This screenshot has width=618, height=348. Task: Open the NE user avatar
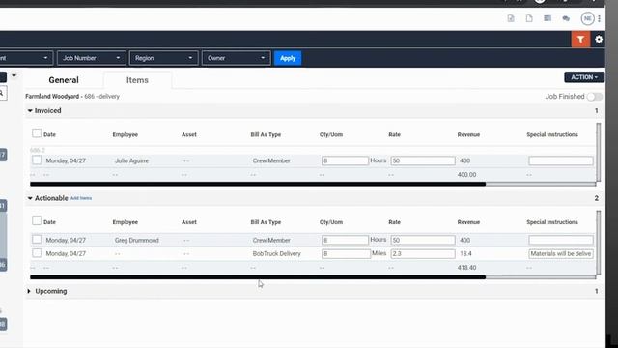pyautogui.click(x=587, y=18)
